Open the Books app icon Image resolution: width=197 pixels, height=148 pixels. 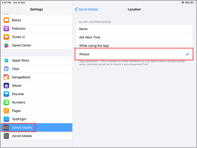pyautogui.click(x=6, y=20)
